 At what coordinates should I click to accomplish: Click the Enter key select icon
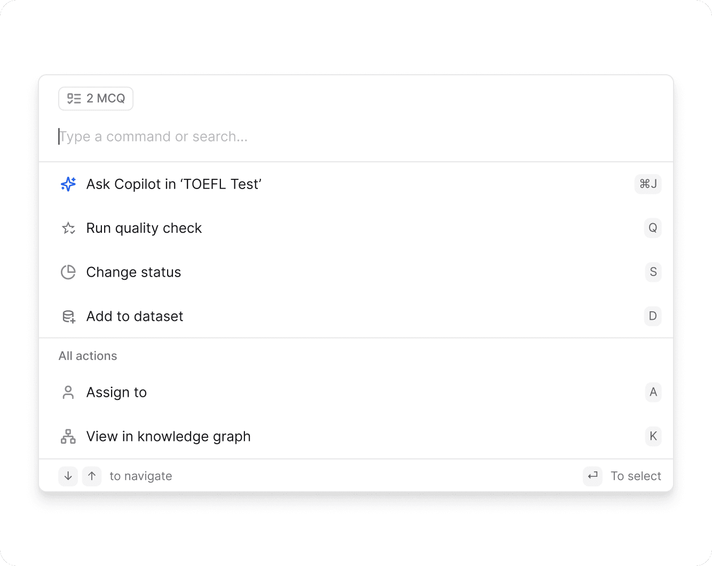pos(592,476)
